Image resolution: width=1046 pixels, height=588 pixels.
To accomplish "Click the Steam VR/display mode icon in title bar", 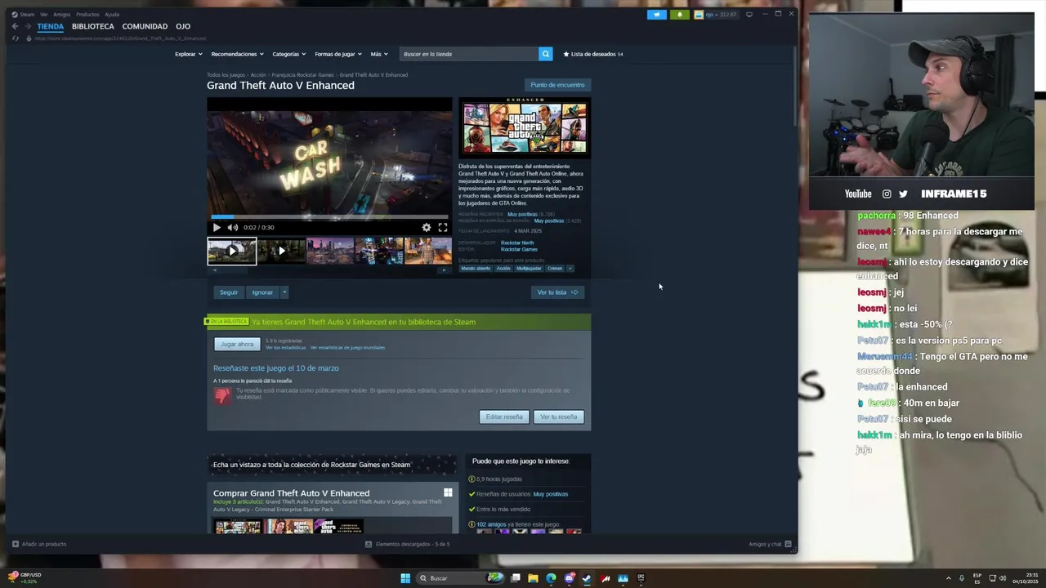I will [749, 14].
